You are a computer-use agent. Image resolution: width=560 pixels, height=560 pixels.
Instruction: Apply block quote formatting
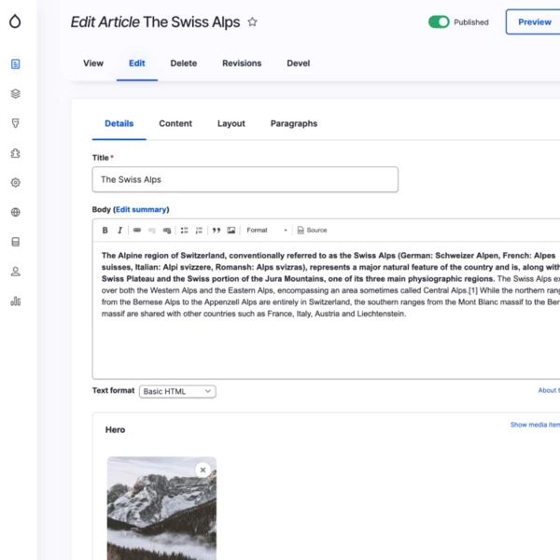217,231
